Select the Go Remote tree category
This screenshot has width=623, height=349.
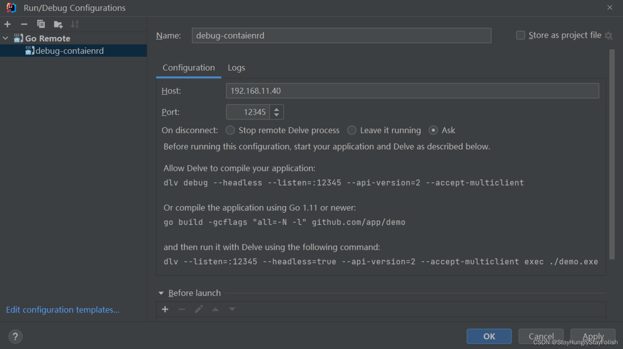pyautogui.click(x=73, y=38)
